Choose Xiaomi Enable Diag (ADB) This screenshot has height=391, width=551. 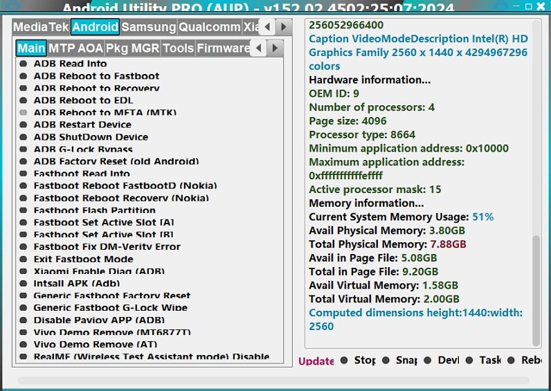(92, 271)
